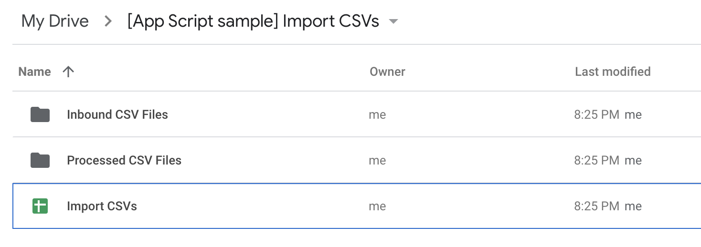The image size is (701, 247).
Task: Click modified time of Import CSVs
Action: [x=597, y=206]
